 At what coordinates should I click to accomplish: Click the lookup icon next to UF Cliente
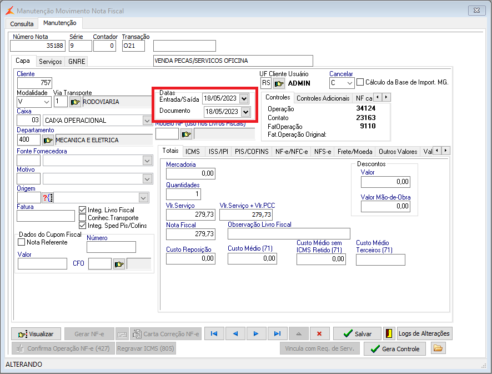pyautogui.click(x=279, y=83)
